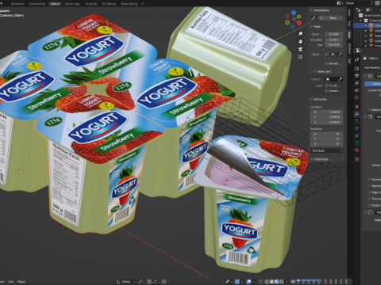This screenshot has width=381, height=285.
Task: Click the zoom magnifier viewport gizmo
Action: point(300,34)
